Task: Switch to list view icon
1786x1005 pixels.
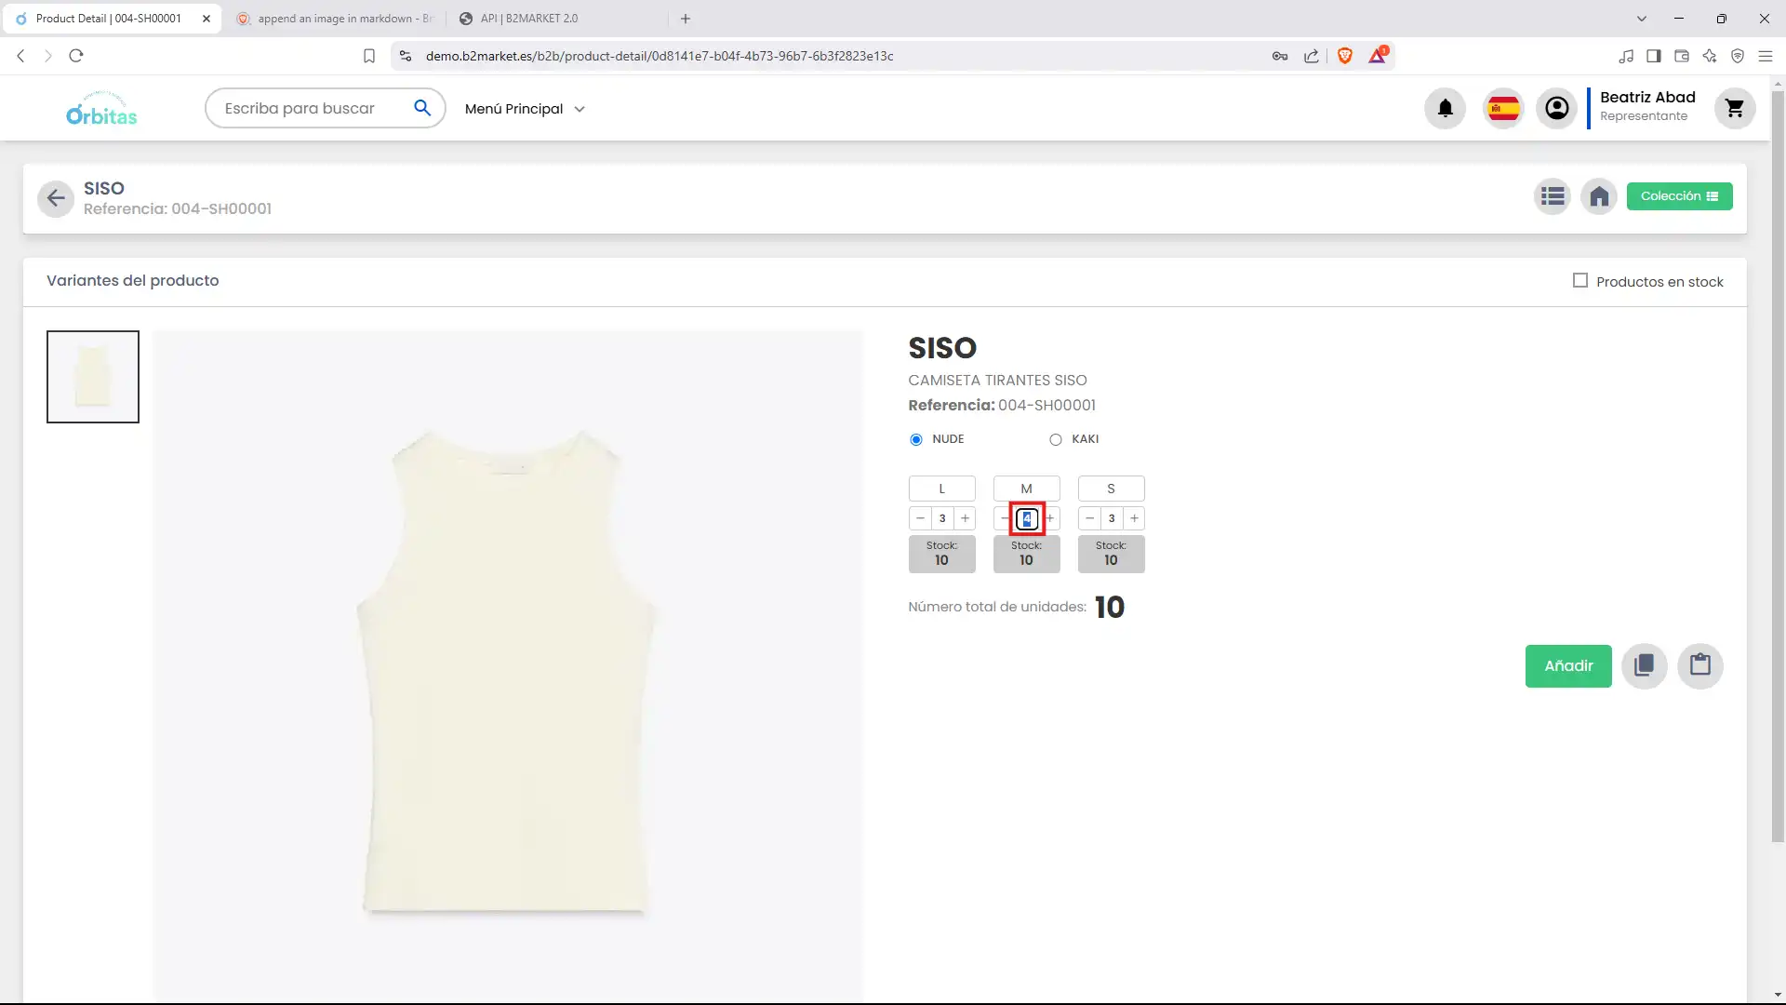Action: click(1552, 196)
